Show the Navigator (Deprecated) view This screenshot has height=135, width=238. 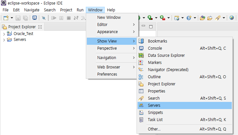point(185,69)
